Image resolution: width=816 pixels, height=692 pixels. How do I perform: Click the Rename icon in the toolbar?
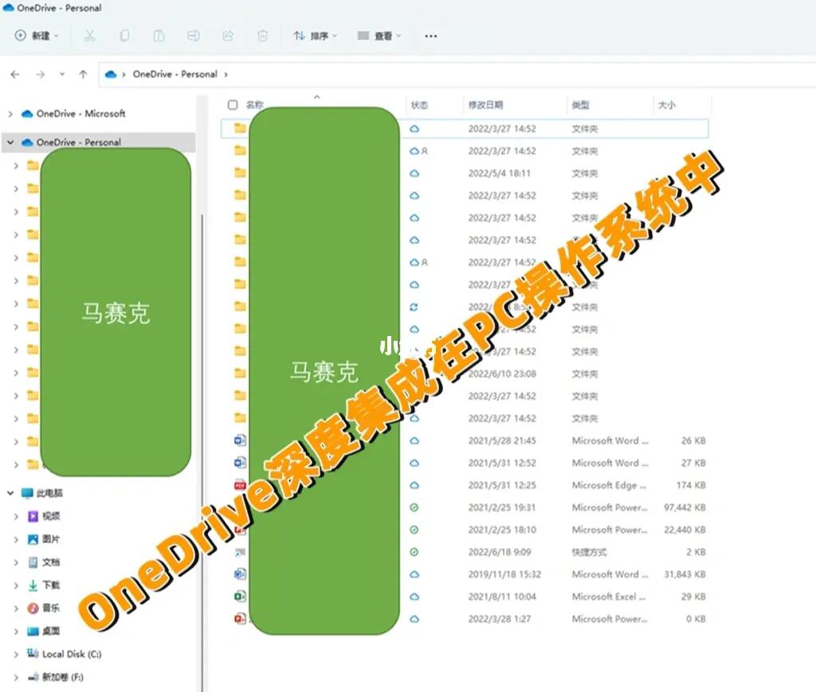pyautogui.click(x=193, y=35)
